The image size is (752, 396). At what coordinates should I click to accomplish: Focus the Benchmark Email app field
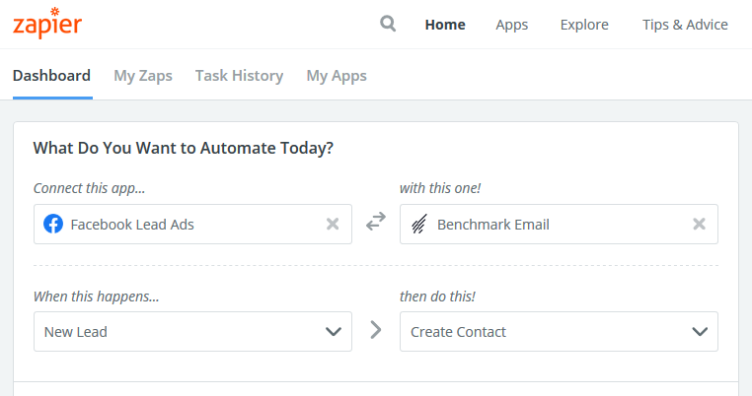(x=553, y=225)
